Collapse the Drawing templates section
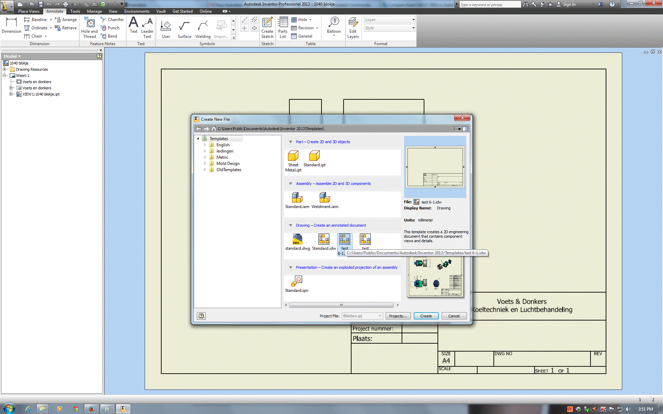Screen dimensions: 663x414 pyautogui.click(x=290, y=225)
